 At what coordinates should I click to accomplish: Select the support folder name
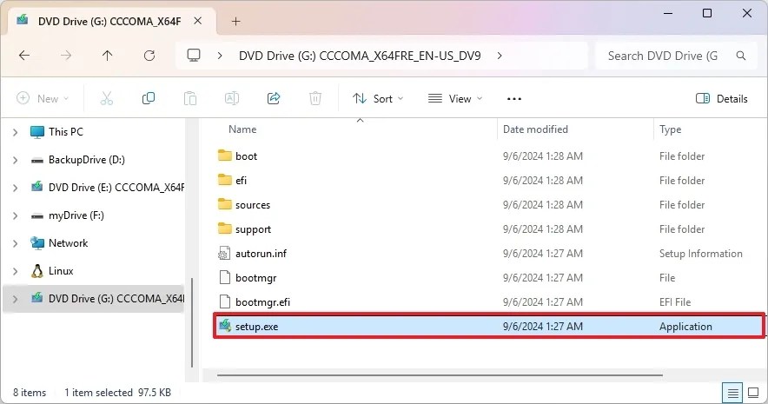[x=253, y=229]
